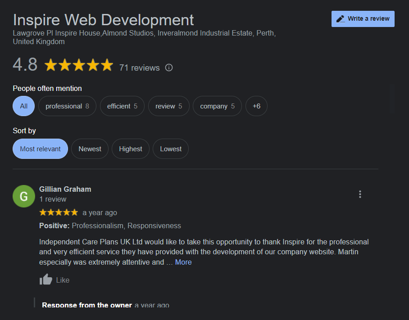Click the thumbs-up Like icon
This screenshot has height=320, width=409.
[45, 279]
